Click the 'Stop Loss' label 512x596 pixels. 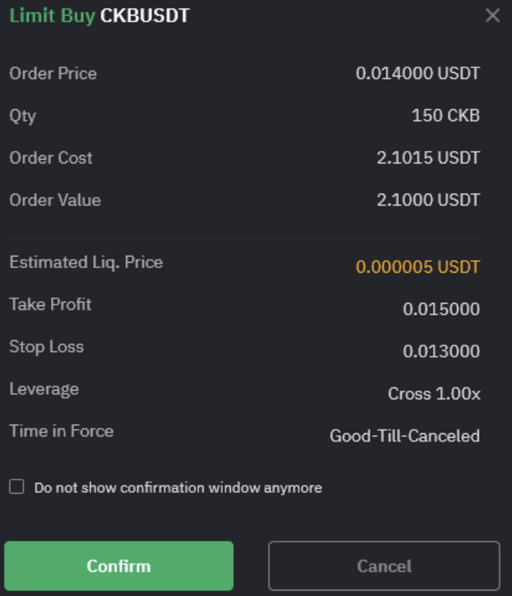point(46,347)
